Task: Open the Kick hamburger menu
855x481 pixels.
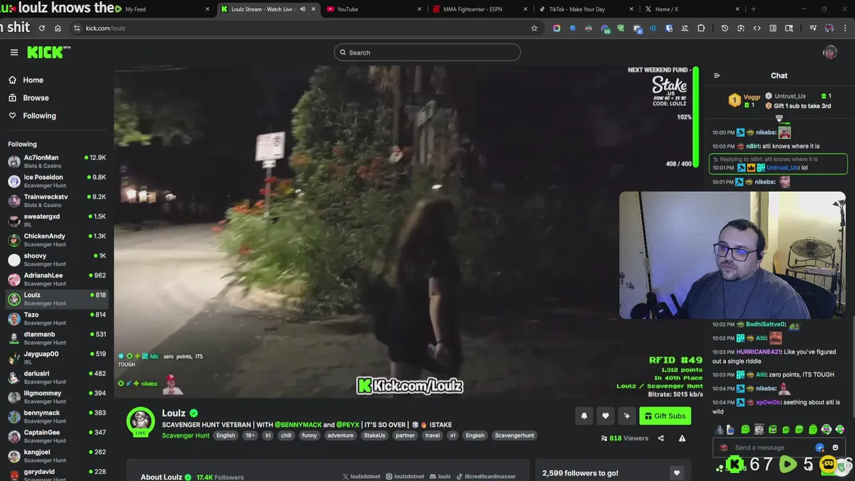Action: point(14,52)
